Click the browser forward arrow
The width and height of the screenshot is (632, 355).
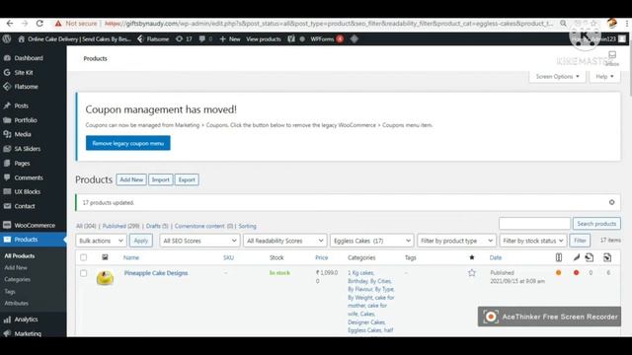click(x=25, y=24)
